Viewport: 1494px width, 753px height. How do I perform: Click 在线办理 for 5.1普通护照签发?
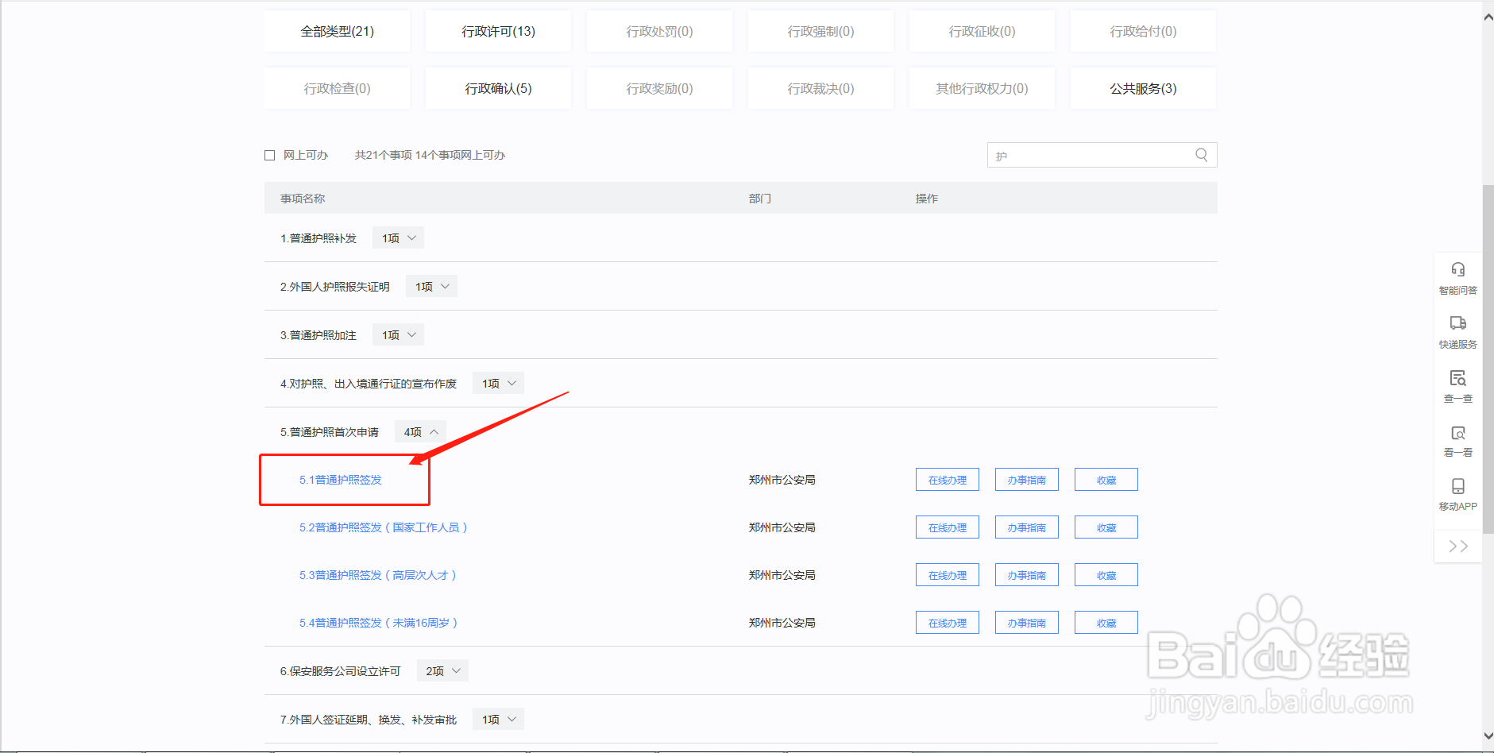click(x=947, y=479)
